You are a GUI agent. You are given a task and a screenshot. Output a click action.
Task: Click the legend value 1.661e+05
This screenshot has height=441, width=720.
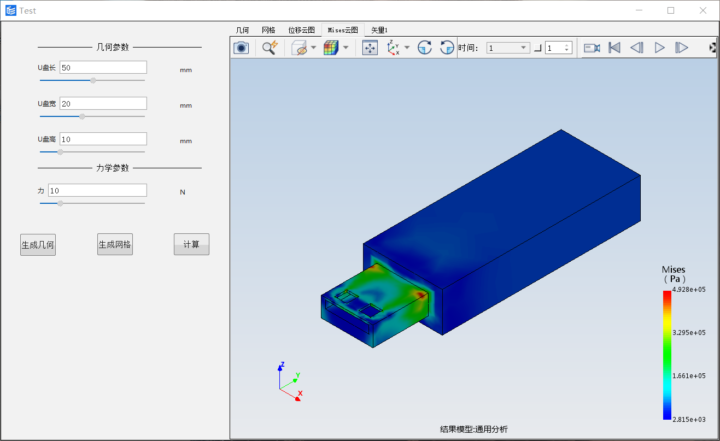(688, 376)
